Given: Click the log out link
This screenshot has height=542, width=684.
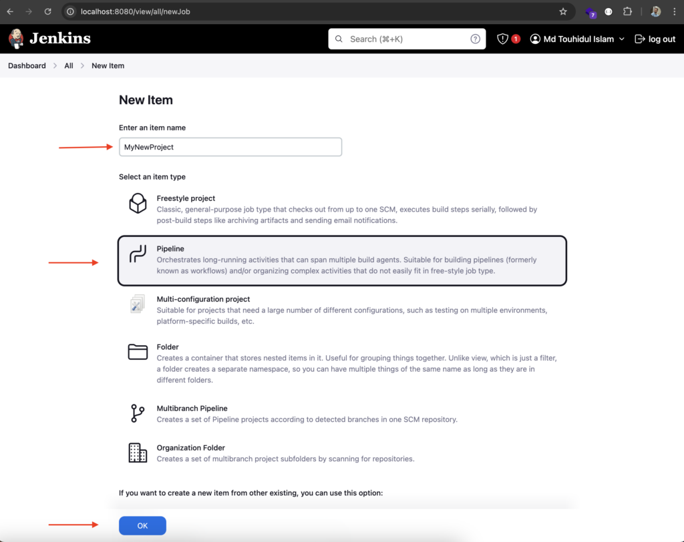Looking at the screenshot, I should click(x=655, y=39).
